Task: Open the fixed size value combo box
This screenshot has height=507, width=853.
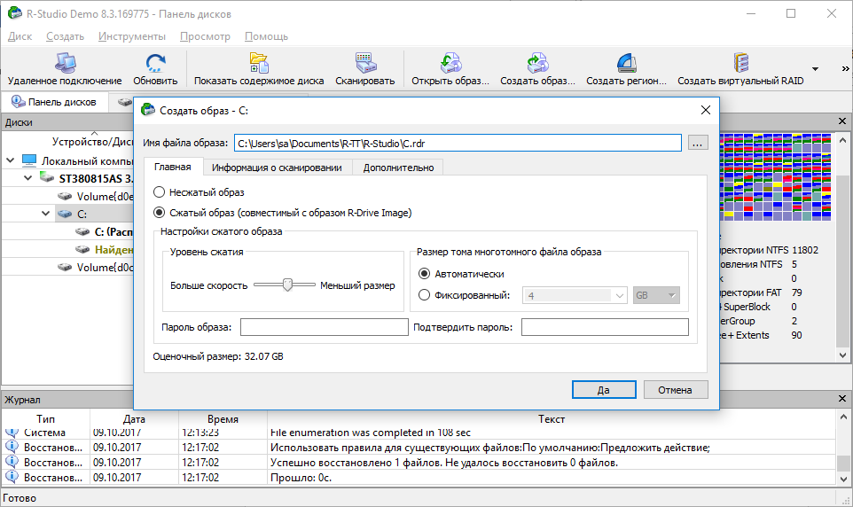Action: tap(575, 295)
